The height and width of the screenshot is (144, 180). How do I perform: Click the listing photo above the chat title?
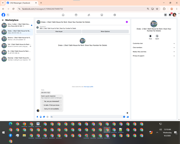82,41
